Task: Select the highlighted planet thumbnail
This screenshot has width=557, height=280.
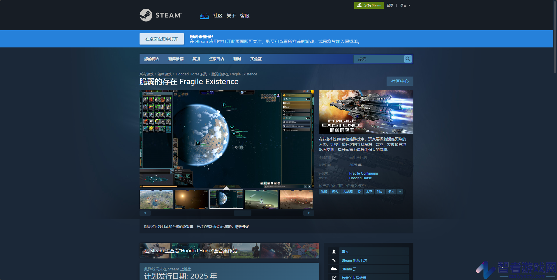Action: tap(226, 199)
